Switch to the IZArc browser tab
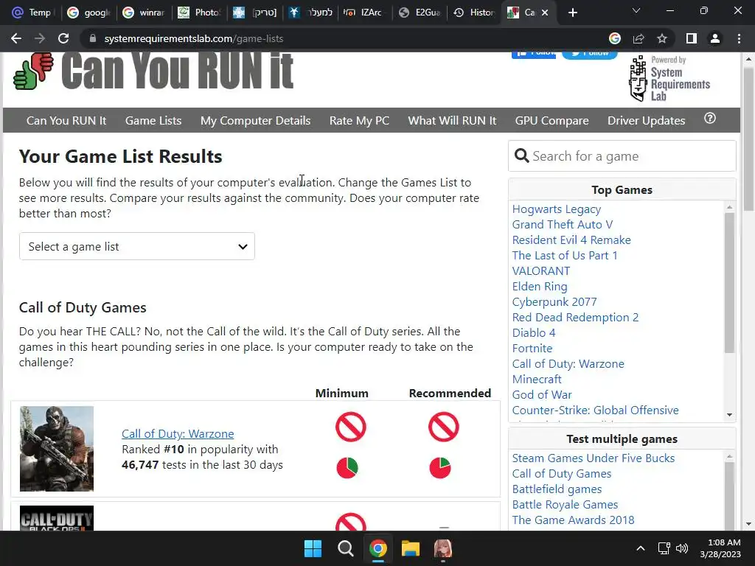 point(364,13)
